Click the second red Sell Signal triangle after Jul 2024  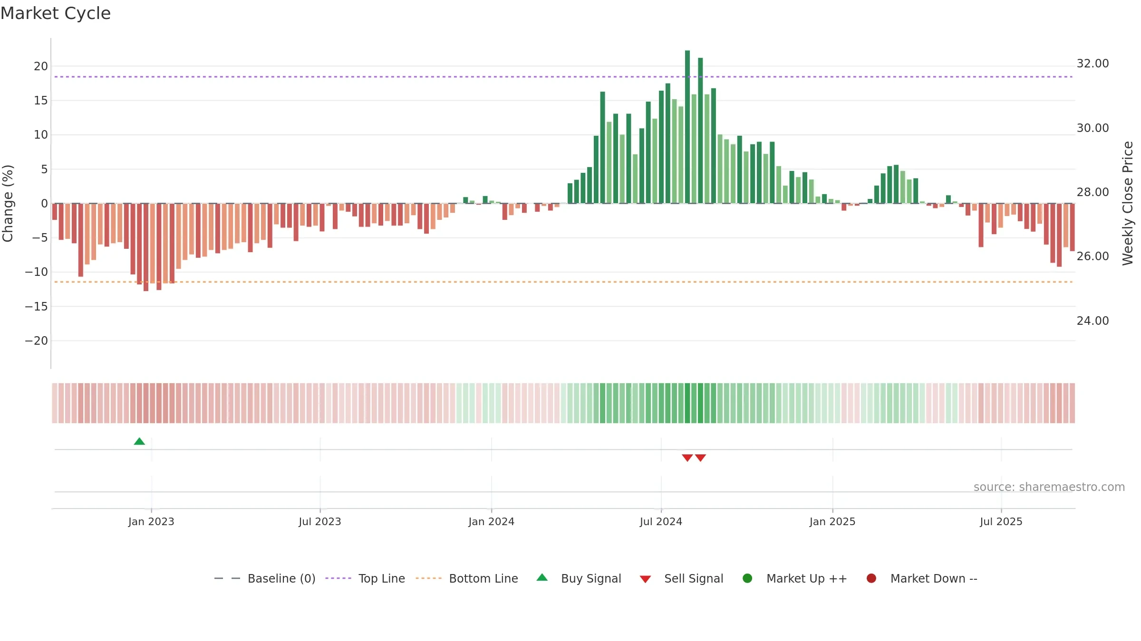click(700, 458)
